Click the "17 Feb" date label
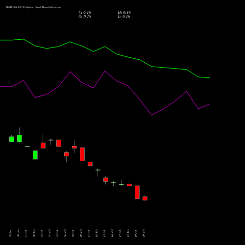Image resolution: width=245 pixels, height=245 pixels. pos(120,233)
